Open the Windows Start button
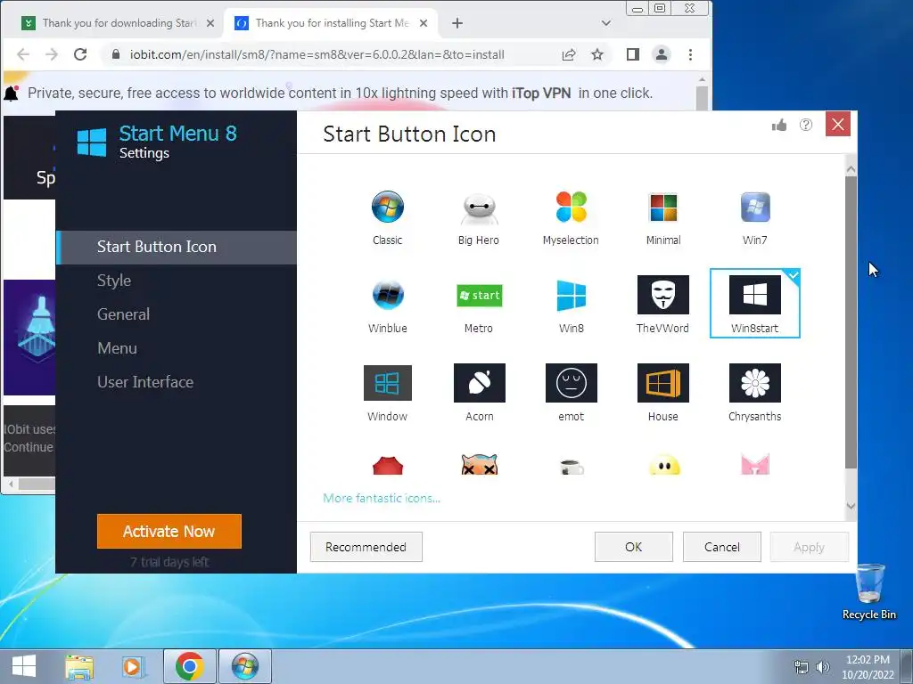Viewport: 913px width, 684px height. tap(24, 666)
